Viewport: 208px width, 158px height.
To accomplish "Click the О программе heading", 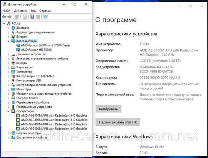I will tap(116, 20).
